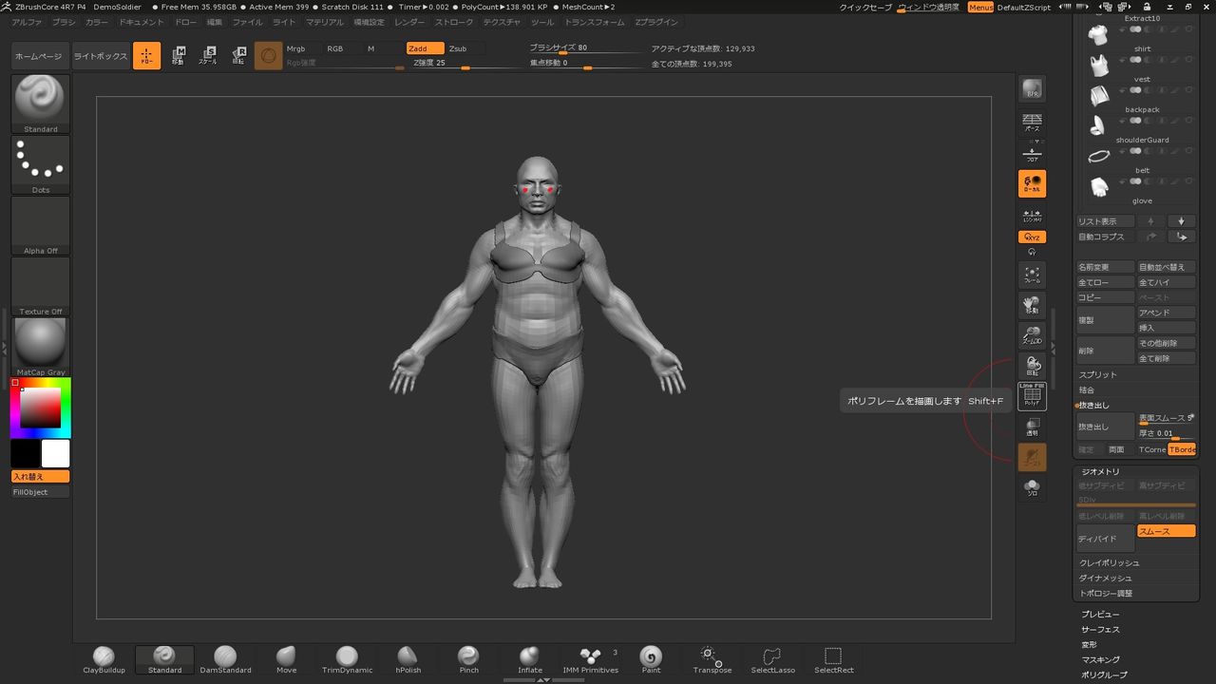Viewport: 1216px width, 684px height.
Task: Toggle the スムース button in Geometry
Action: coord(1166,532)
